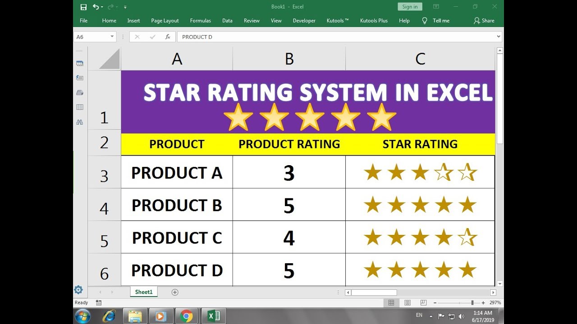
Task: Click the Share button
Action: 484,21
